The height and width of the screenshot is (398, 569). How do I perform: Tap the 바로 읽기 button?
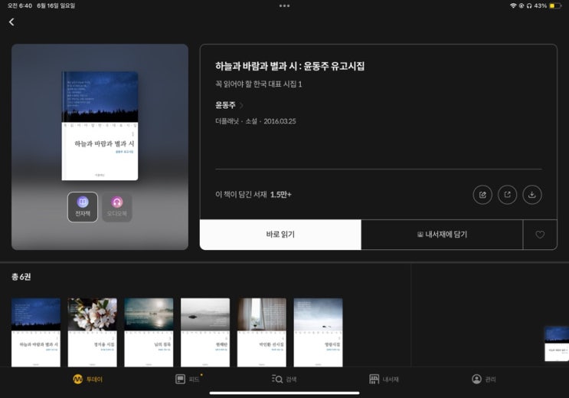[x=280, y=235]
